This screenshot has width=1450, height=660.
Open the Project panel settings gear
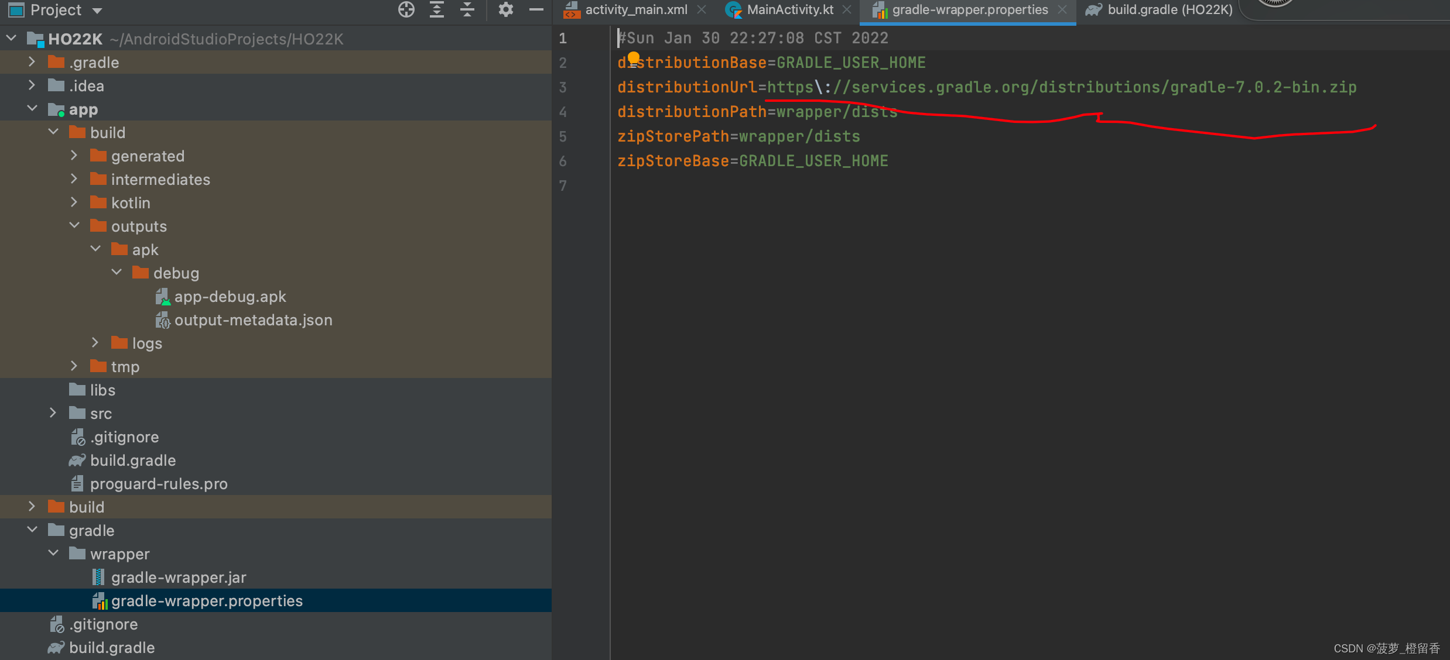pyautogui.click(x=506, y=10)
